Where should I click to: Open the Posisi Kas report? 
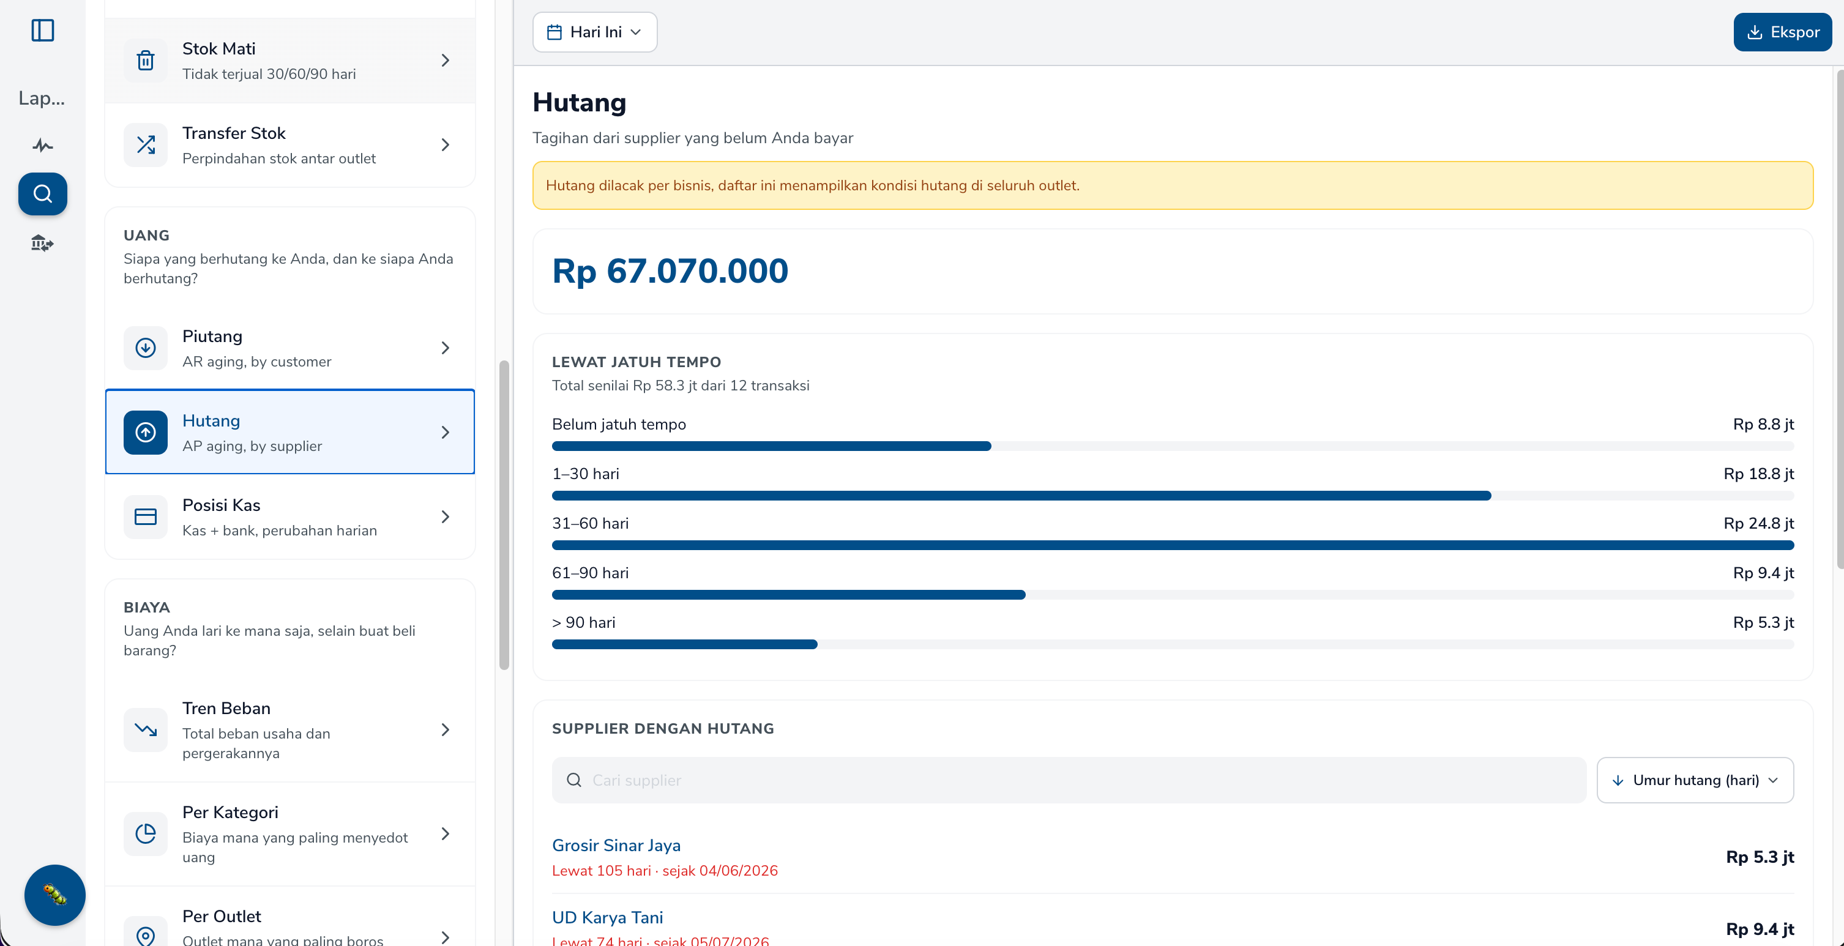[x=290, y=518]
